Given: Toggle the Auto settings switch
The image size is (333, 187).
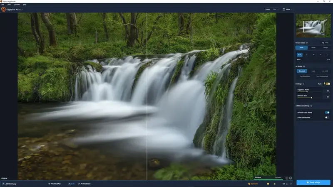Looking at the screenshot, I should [328, 84].
